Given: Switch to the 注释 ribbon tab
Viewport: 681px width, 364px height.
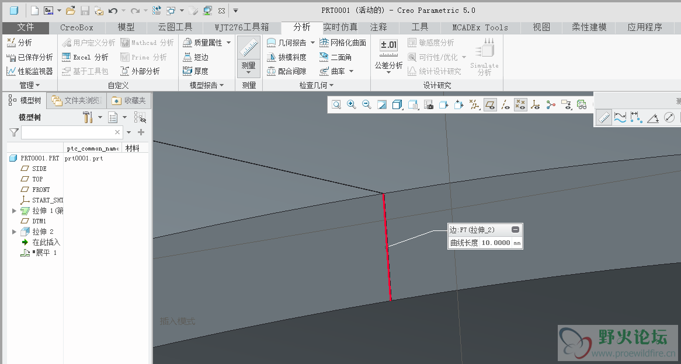Looking at the screenshot, I should click(378, 27).
